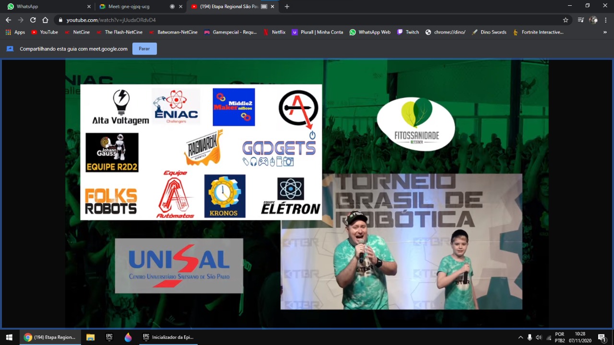Open Inicializador da Epic taskbar window
Image resolution: width=614 pixels, height=345 pixels.
[168, 337]
